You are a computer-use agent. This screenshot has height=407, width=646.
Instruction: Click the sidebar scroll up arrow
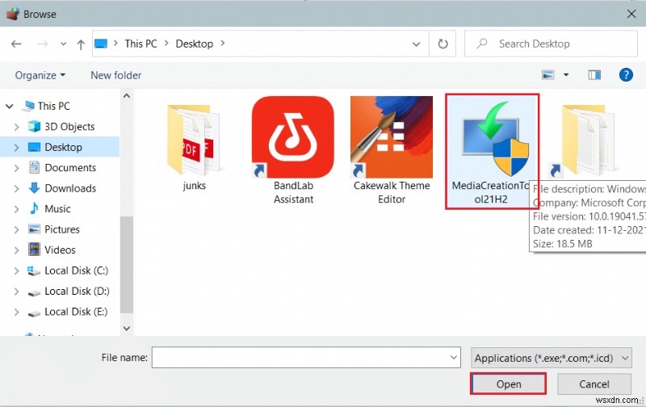coord(127,96)
